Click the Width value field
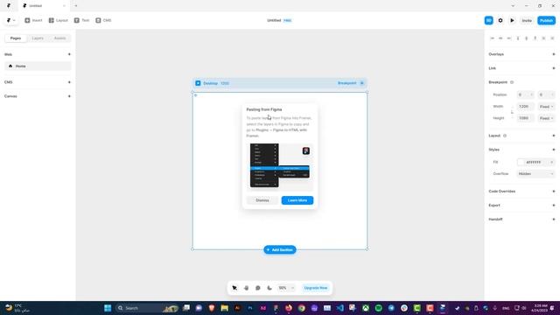The width and height of the screenshot is (560, 315). click(525, 107)
